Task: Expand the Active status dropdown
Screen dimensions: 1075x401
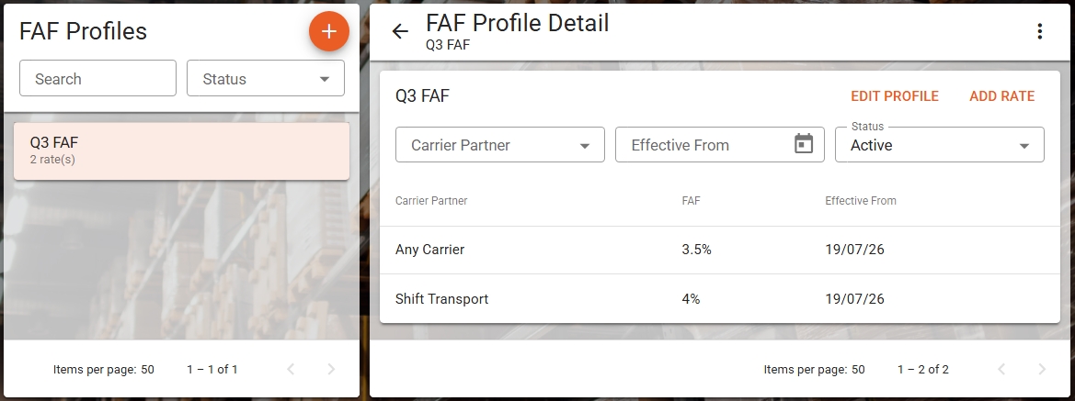Action: pos(939,145)
